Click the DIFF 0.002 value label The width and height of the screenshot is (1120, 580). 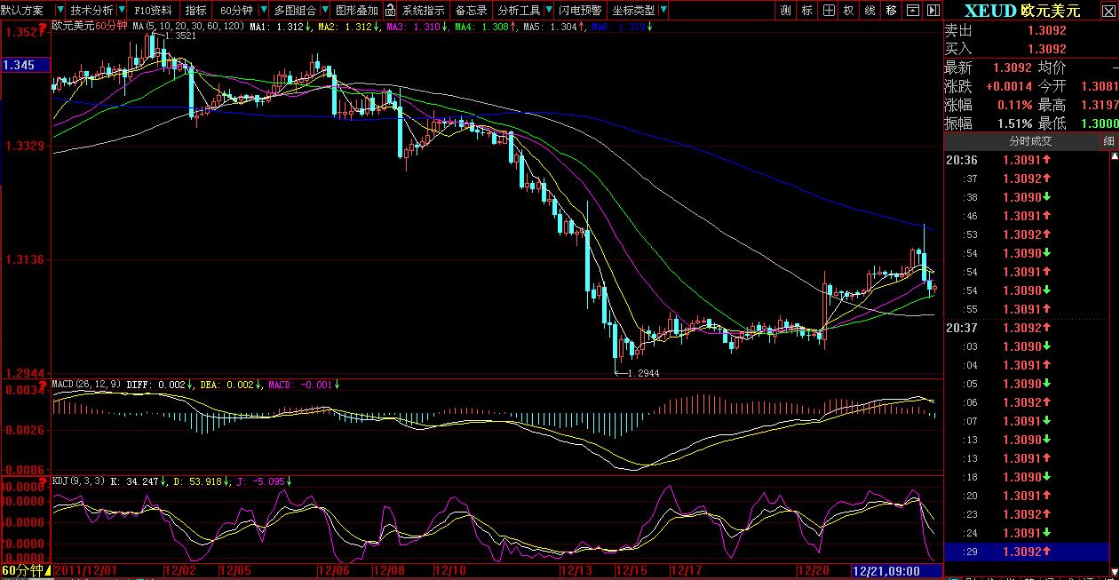pyautogui.click(x=161, y=385)
